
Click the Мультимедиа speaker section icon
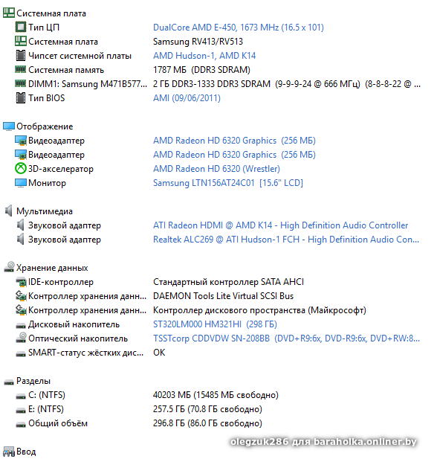[9, 211]
